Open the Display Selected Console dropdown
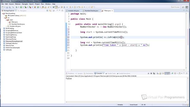Image resolution: width=190 pixels, height=107 pixels. [x=177, y=73]
